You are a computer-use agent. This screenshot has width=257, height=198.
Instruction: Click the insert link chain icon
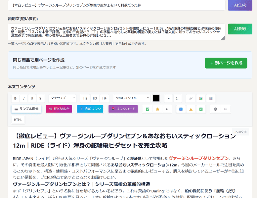point(191,98)
